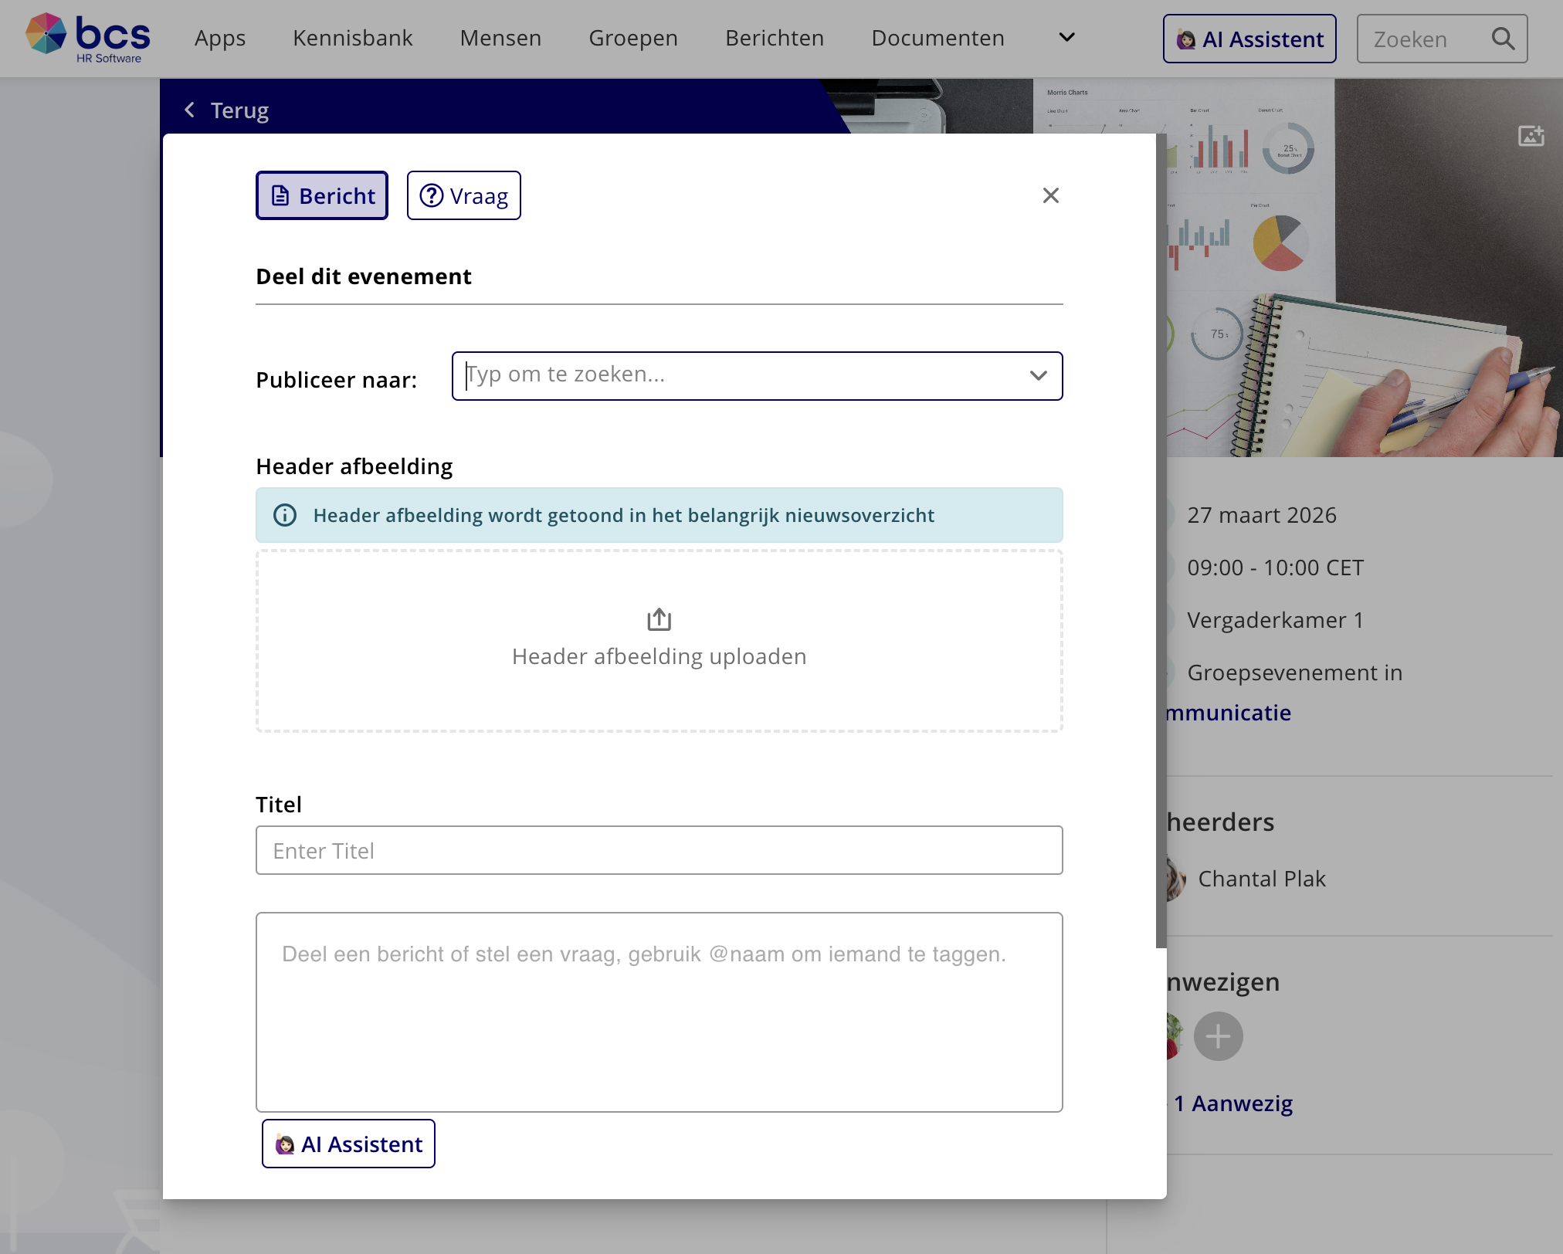This screenshot has width=1563, height=1254.
Task: Click Header afbeelding uploaden text
Action: [x=659, y=656]
